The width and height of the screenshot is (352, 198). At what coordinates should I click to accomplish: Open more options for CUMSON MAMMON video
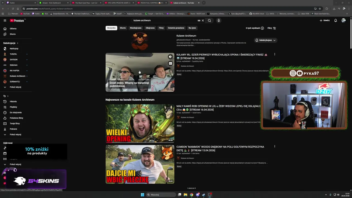coord(274,147)
